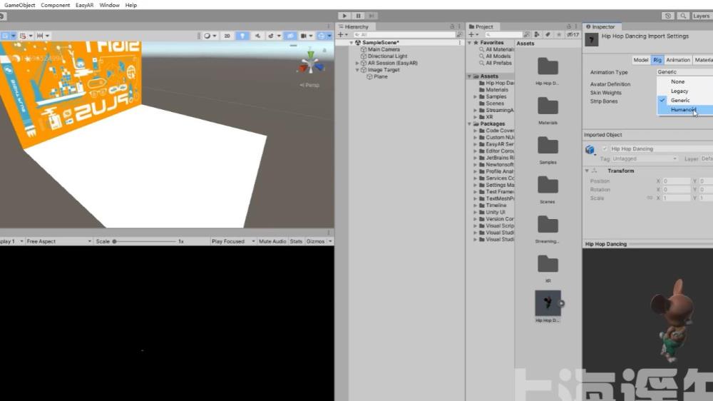The image size is (713, 401).
Task: Click the grid snapping icon in scene toolbar
Action: coord(23,36)
